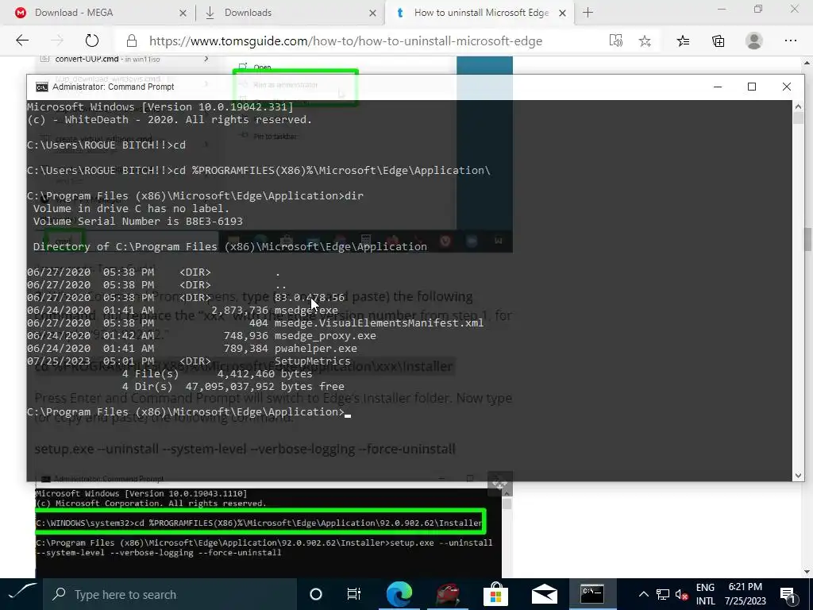Open the Windows Start button
The image size is (813, 610).
(x=21, y=593)
